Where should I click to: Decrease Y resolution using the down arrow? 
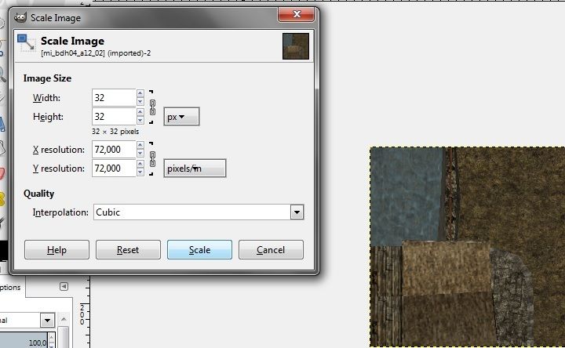140,172
